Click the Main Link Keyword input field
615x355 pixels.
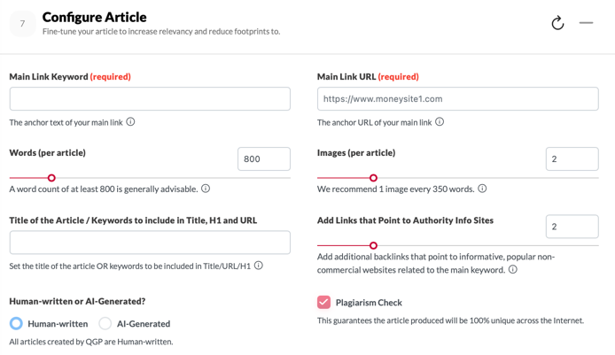tap(150, 99)
